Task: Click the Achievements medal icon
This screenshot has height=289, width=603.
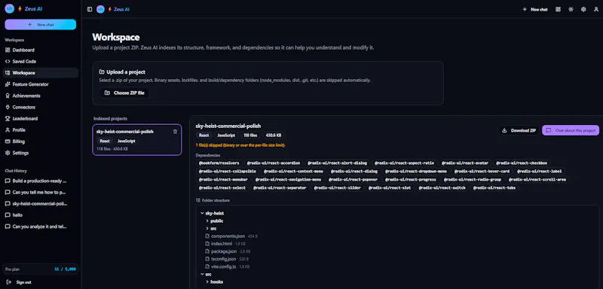Action: [x=8, y=96]
